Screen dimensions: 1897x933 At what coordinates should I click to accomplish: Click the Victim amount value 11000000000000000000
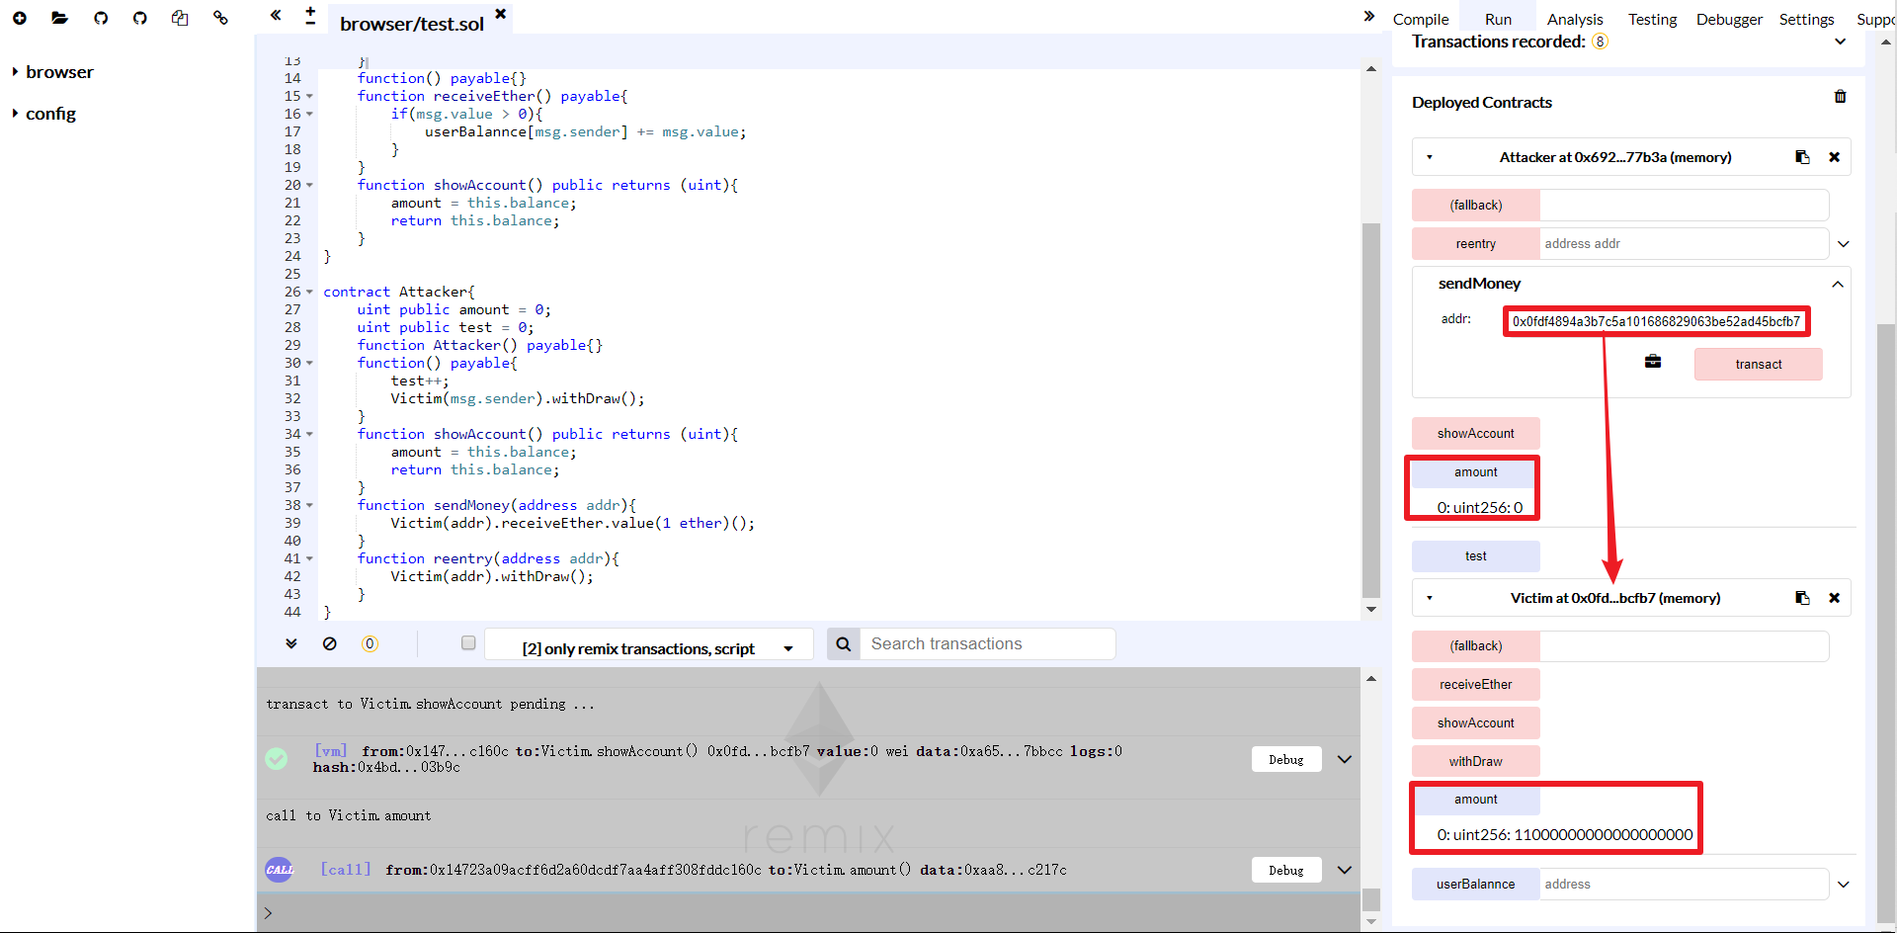coord(1603,835)
